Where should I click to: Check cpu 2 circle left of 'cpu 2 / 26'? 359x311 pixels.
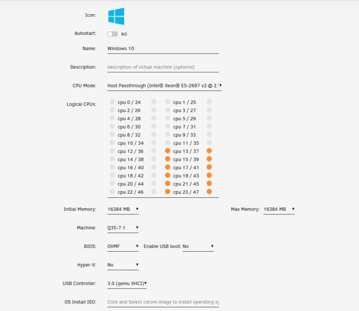[x=112, y=110]
